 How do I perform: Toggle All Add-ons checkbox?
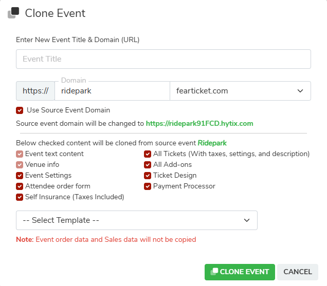coord(148,165)
